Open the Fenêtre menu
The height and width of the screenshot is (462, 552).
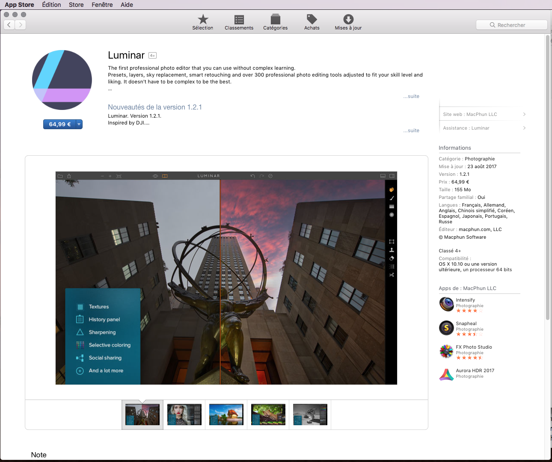[102, 5]
